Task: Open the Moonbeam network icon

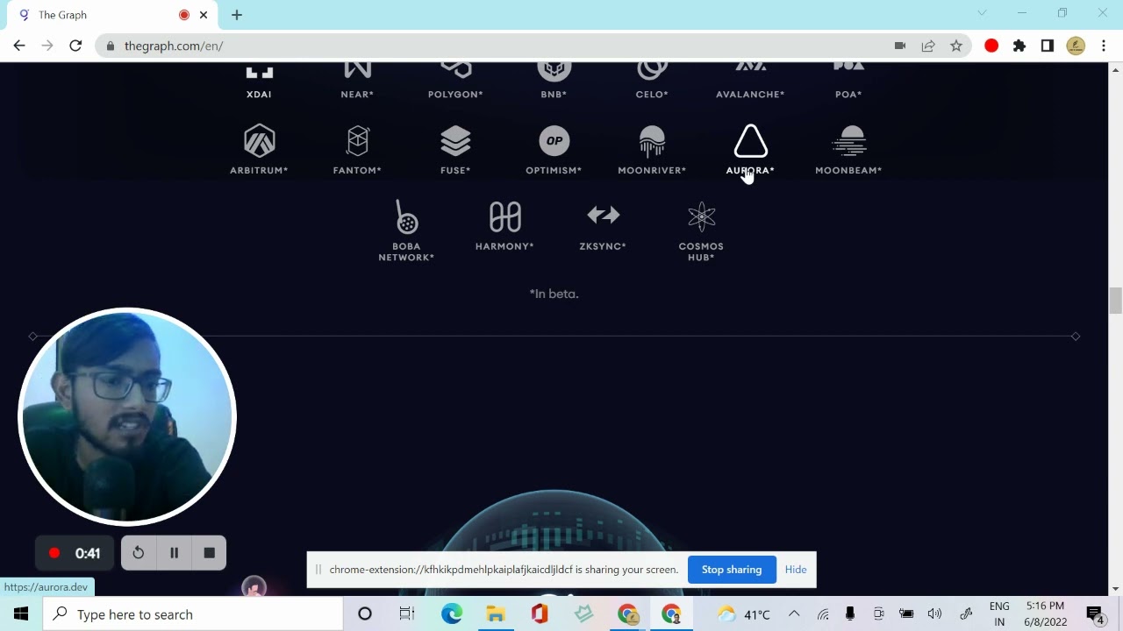Action: (848, 140)
